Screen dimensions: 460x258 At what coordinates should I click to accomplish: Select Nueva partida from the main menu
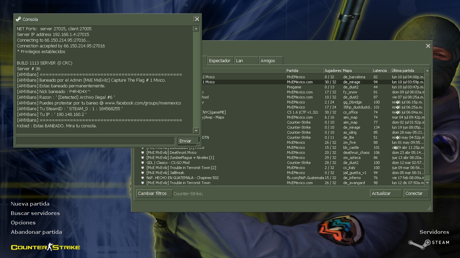[x=30, y=204]
